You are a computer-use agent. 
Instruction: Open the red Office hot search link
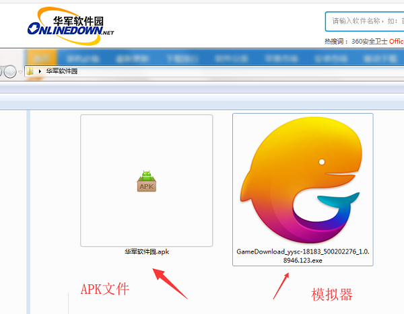[397, 41]
